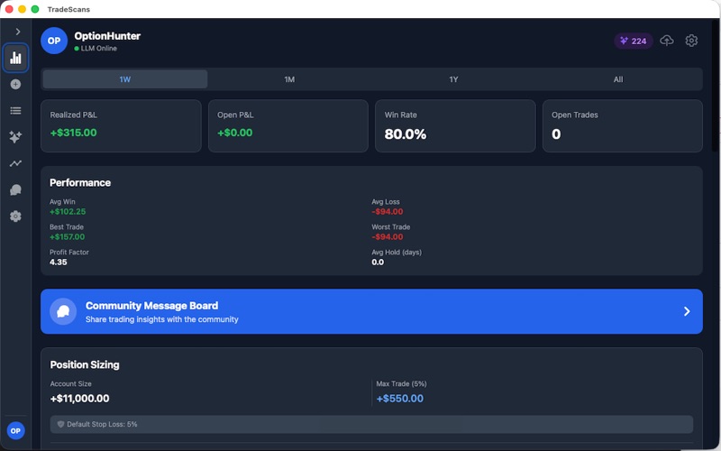This screenshot has width=721, height=451.
Task: Click the Account Size value +$11,000.00
Action: coord(79,399)
